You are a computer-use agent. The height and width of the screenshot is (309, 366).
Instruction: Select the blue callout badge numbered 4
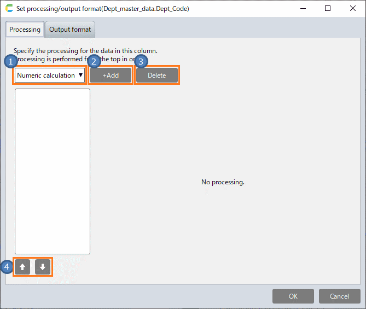7,267
